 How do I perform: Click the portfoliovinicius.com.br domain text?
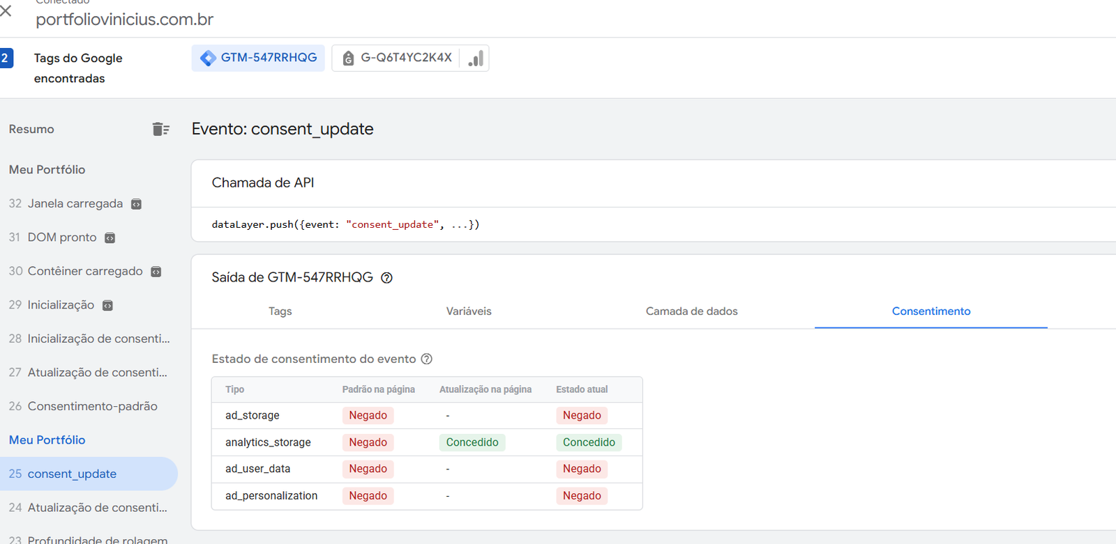click(125, 20)
